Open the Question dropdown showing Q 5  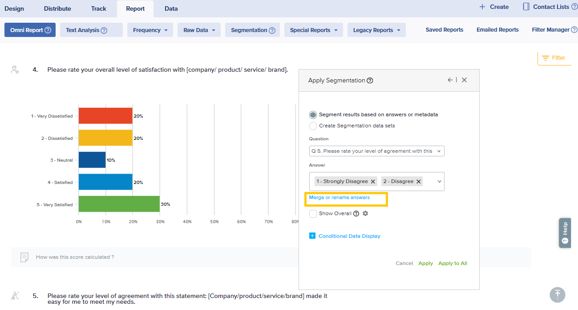(376, 151)
